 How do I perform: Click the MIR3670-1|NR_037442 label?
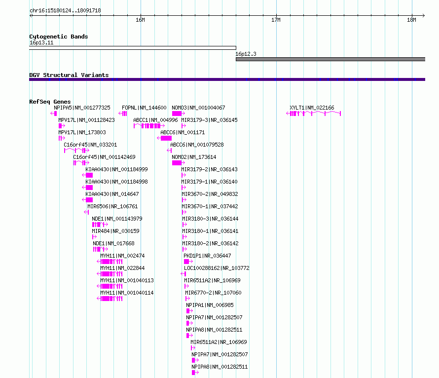point(210,206)
